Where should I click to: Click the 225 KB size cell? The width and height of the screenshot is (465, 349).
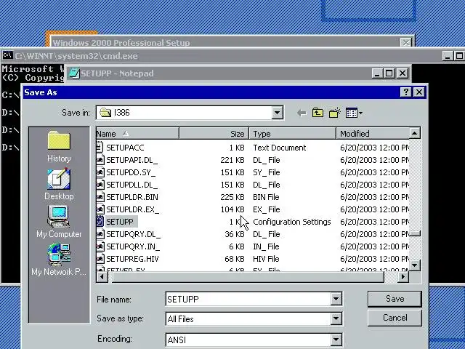(232, 197)
